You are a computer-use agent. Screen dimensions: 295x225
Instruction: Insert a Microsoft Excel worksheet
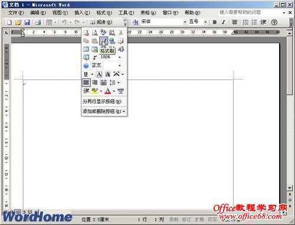point(94,49)
